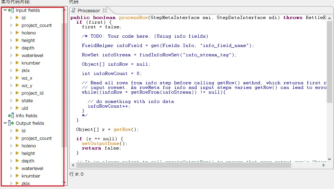Close the Processor tab
The width and height of the screenshot is (334, 189).
point(105,10)
